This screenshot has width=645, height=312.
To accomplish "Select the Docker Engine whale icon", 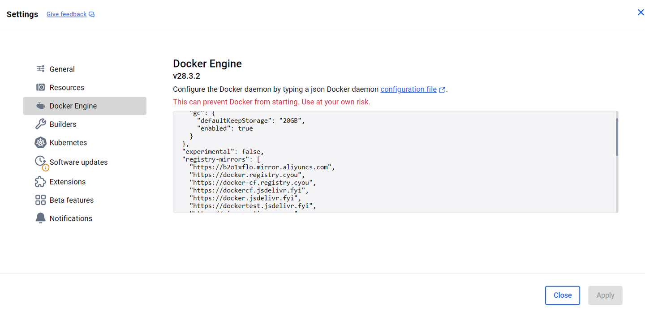I will coord(40,106).
